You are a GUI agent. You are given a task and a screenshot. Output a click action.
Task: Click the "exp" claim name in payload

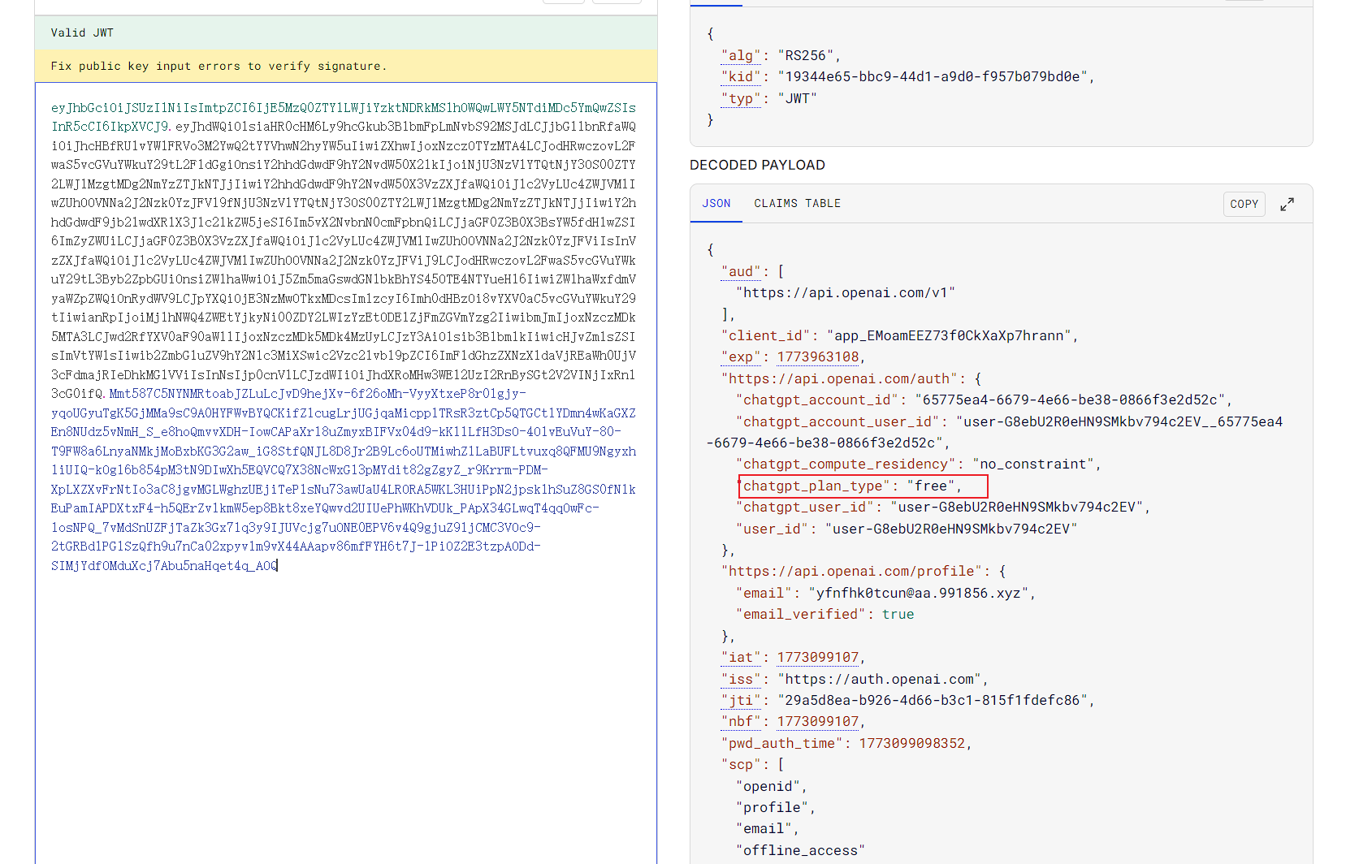point(740,357)
